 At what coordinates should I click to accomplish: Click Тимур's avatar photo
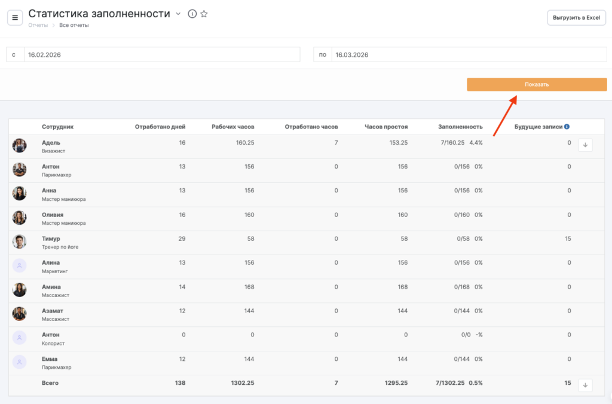click(x=20, y=242)
